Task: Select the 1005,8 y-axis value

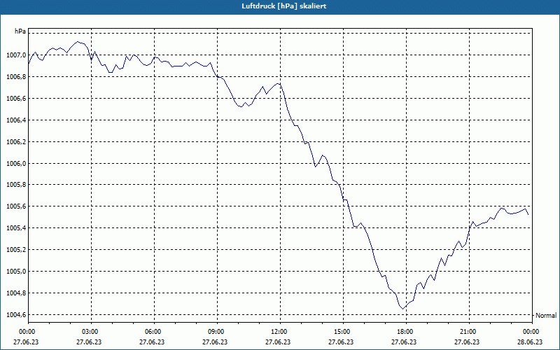Action: point(16,185)
